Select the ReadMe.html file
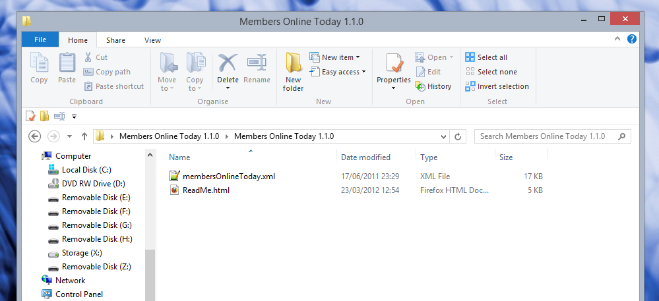 200,190
